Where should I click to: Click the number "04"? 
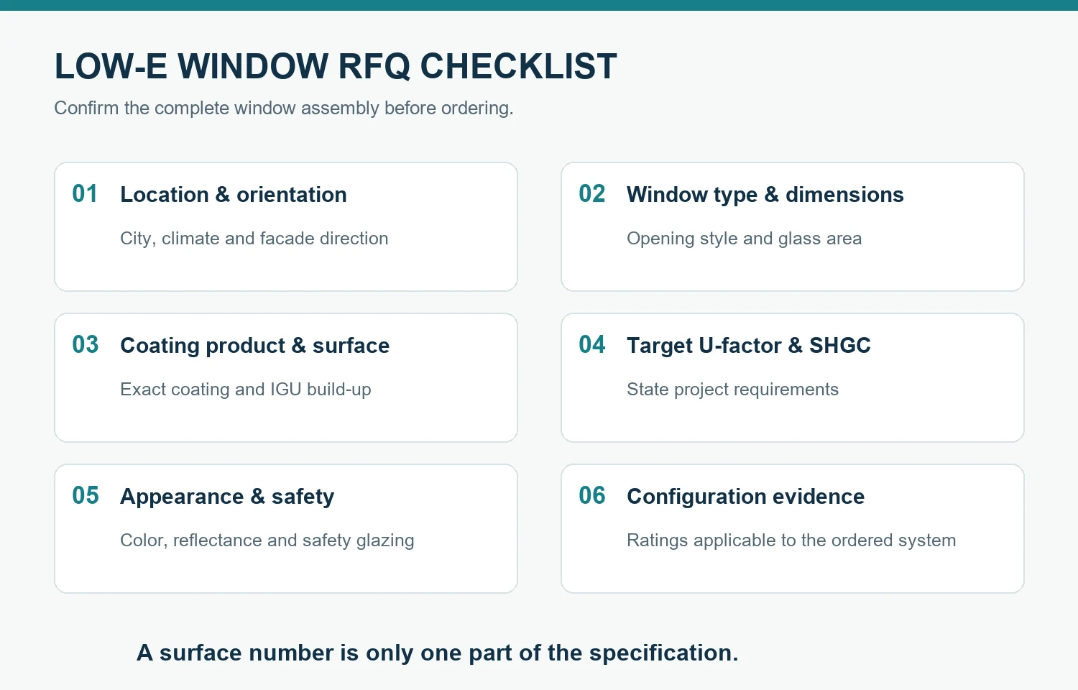coord(592,345)
